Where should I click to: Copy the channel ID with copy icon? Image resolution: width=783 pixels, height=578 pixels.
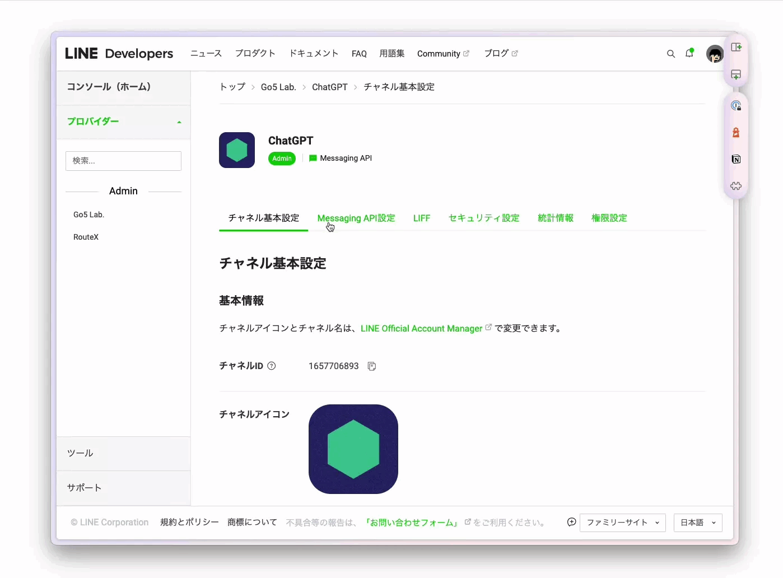click(x=371, y=366)
